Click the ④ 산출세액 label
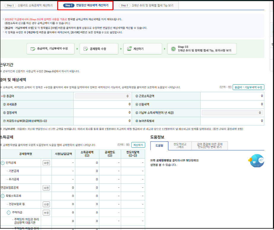The image size is (274, 230). pyautogui.click(x=142, y=104)
